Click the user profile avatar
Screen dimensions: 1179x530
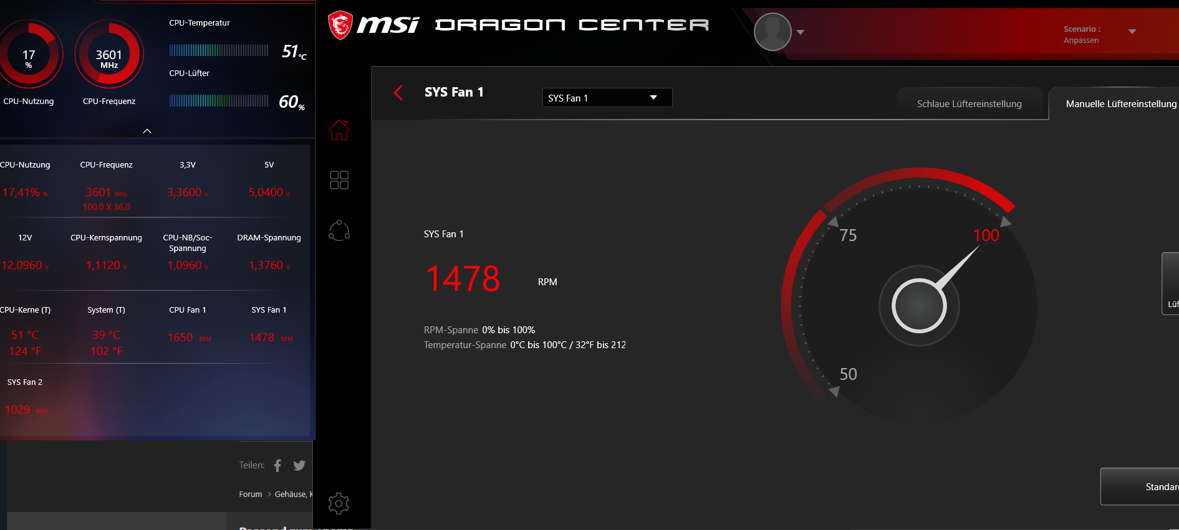tap(772, 32)
